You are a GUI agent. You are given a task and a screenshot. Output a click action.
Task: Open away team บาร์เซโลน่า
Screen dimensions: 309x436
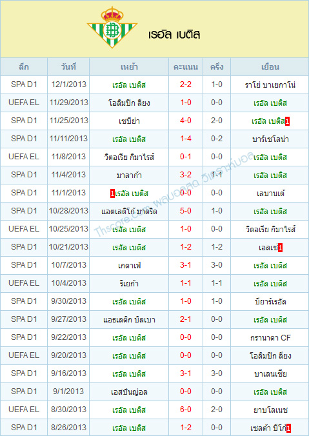click(x=270, y=139)
